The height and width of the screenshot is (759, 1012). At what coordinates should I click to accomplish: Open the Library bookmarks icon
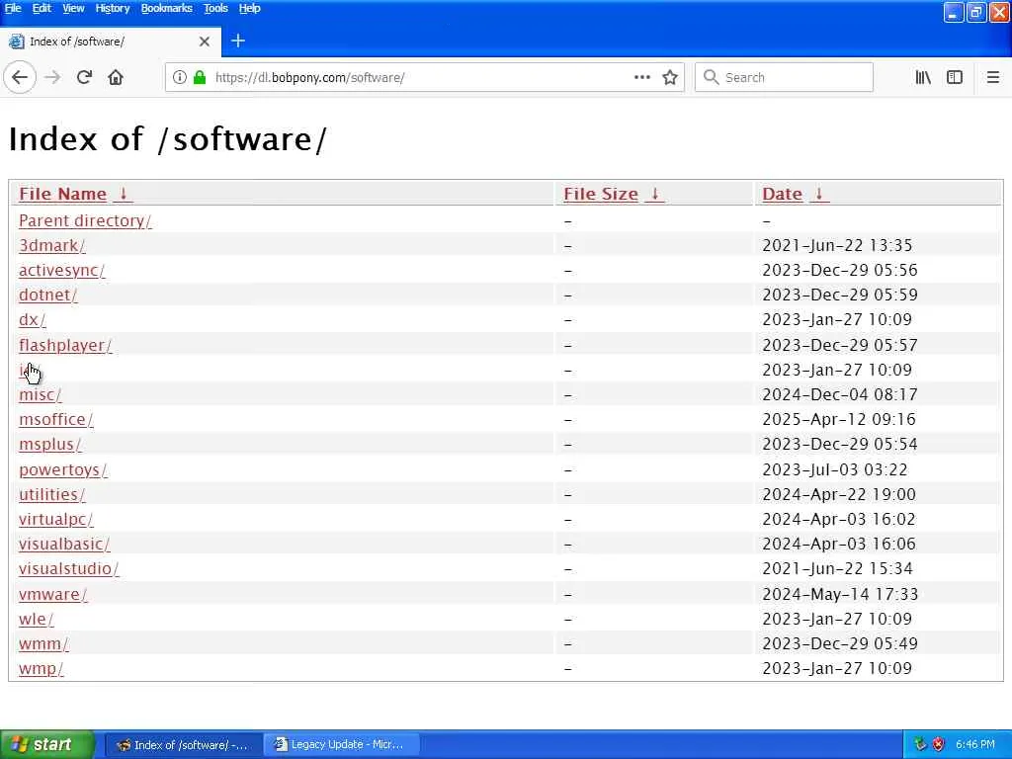(x=923, y=77)
